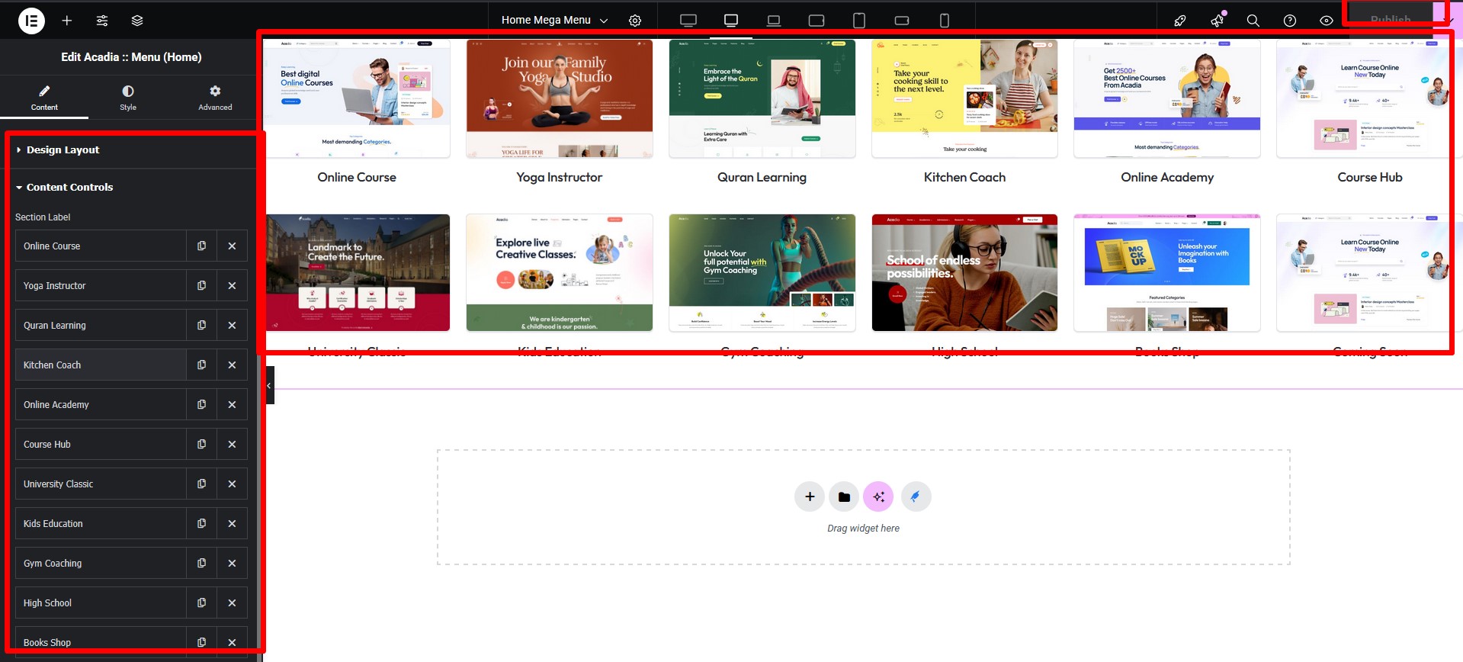Switch to the Content tab
Image resolution: width=1463 pixels, height=662 pixels.
(x=44, y=98)
